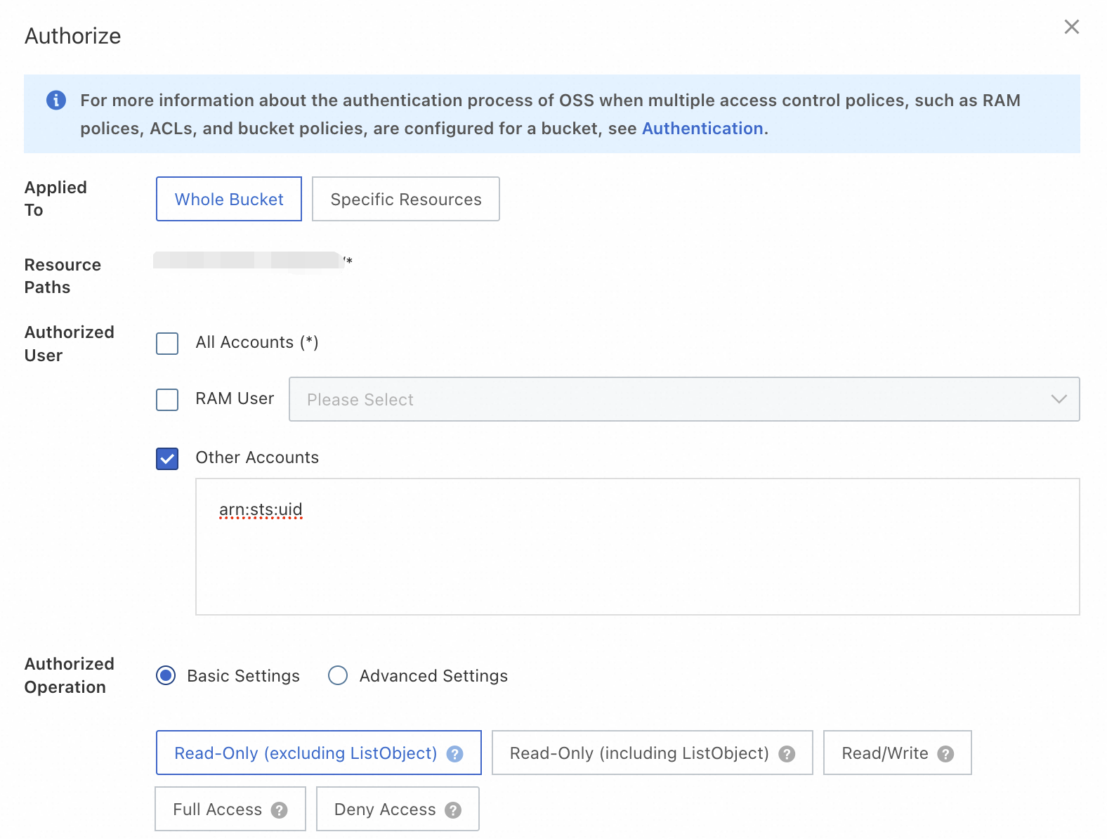Open the Authentication link
The image size is (1107, 839).
[x=702, y=129]
